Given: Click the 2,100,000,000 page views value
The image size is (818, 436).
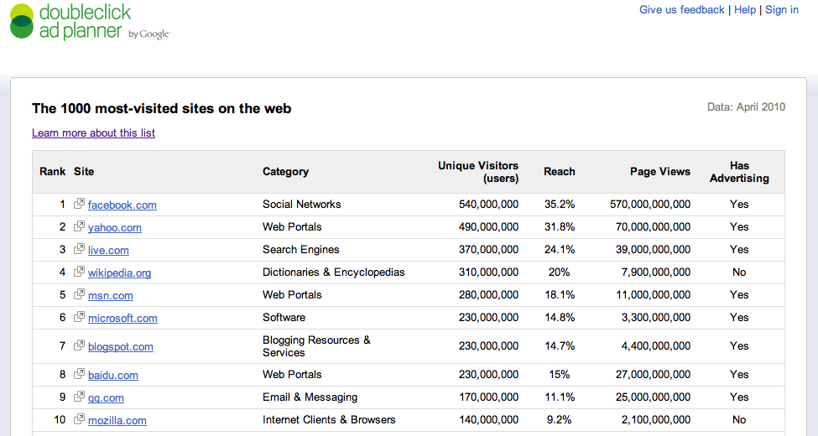Looking at the screenshot, I should point(656,420).
